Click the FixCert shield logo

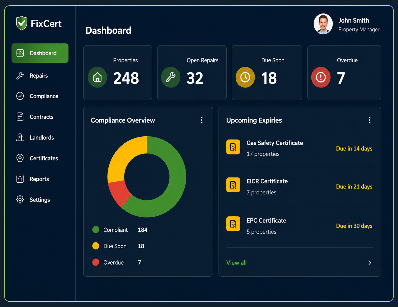pyautogui.click(x=21, y=23)
